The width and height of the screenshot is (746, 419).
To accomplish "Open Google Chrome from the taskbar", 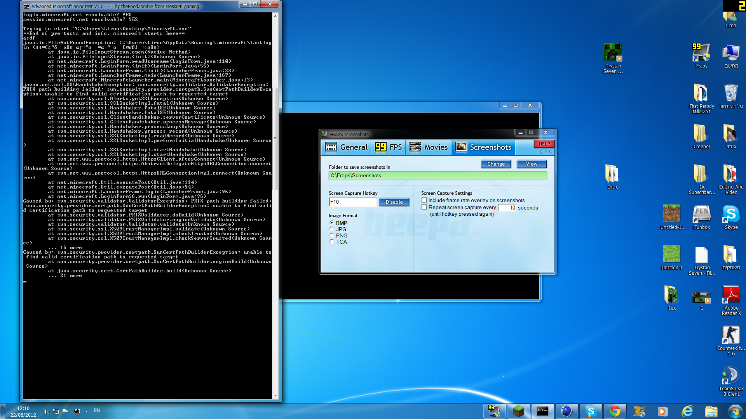I will 615,411.
